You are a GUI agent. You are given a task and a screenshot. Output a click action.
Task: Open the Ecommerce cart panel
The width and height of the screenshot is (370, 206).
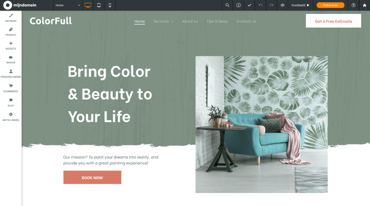10,88
